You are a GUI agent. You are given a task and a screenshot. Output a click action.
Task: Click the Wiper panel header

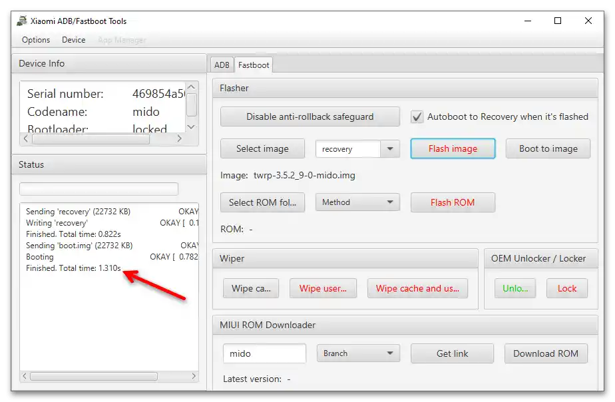(x=345, y=258)
